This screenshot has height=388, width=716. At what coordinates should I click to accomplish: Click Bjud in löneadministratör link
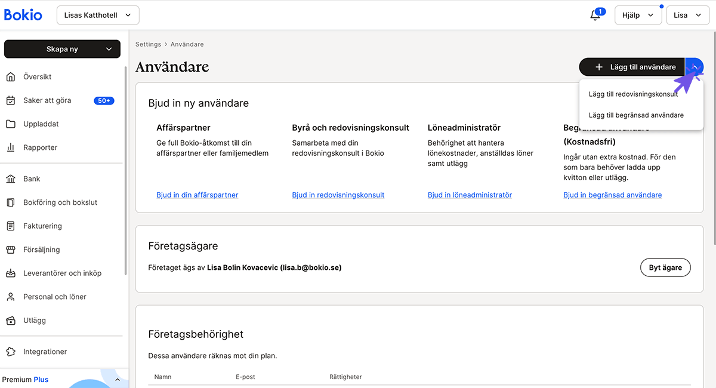pos(470,195)
